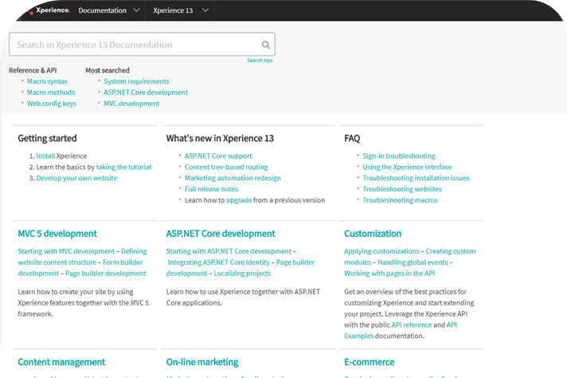567x378 pixels.
Task: Open Using the Xperience interface link
Action: point(407,167)
